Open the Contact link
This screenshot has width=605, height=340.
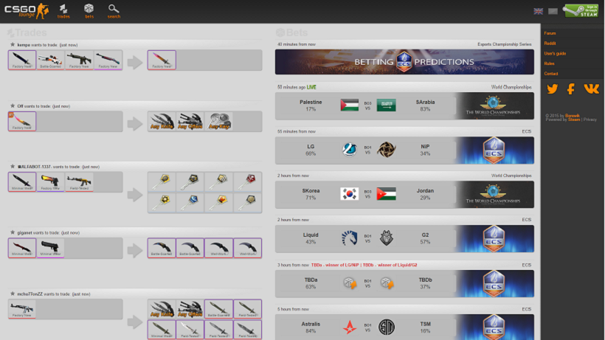[x=551, y=74]
